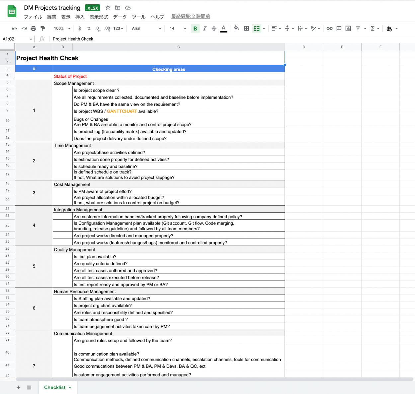
Task: Add a new sheet with plus button
Action: (x=19, y=387)
